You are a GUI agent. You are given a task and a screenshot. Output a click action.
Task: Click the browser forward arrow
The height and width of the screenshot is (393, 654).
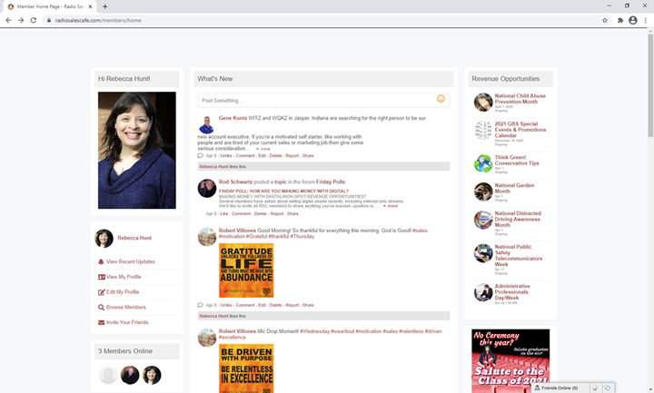click(x=21, y=20)
